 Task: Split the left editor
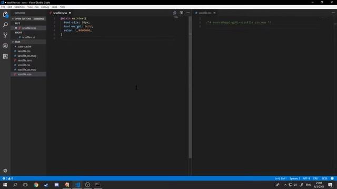tap(181, 13)
